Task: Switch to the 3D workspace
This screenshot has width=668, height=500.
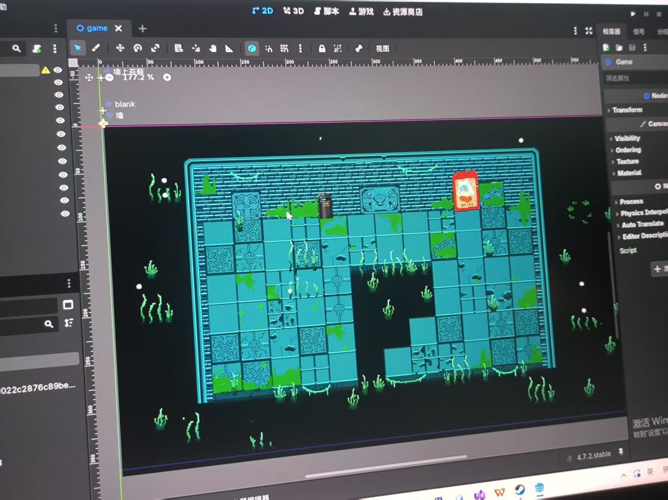Action: [294, 11]
